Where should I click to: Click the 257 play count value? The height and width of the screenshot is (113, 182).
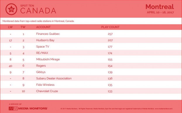110,34
